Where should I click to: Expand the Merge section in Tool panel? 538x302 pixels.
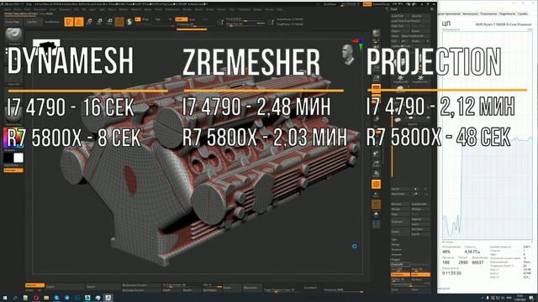[x=396, y=244]
